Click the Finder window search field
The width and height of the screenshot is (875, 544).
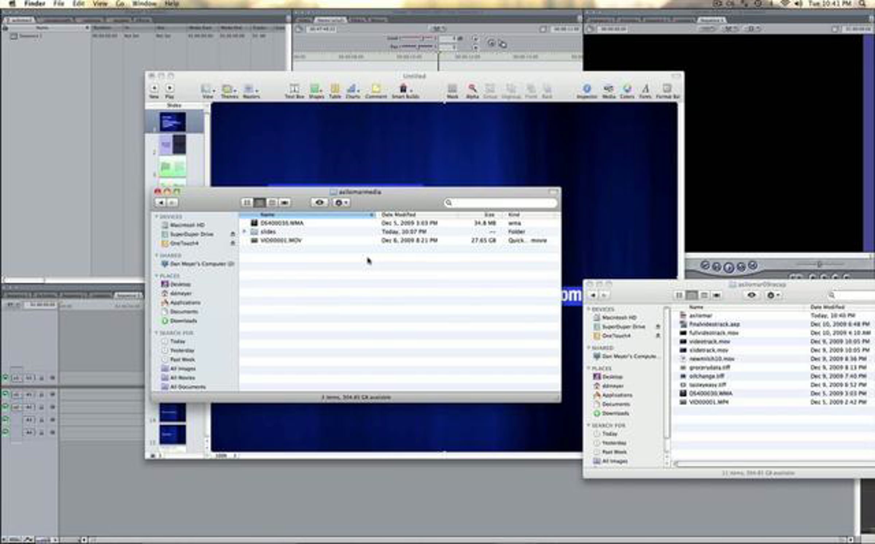(x=501, y=203)
